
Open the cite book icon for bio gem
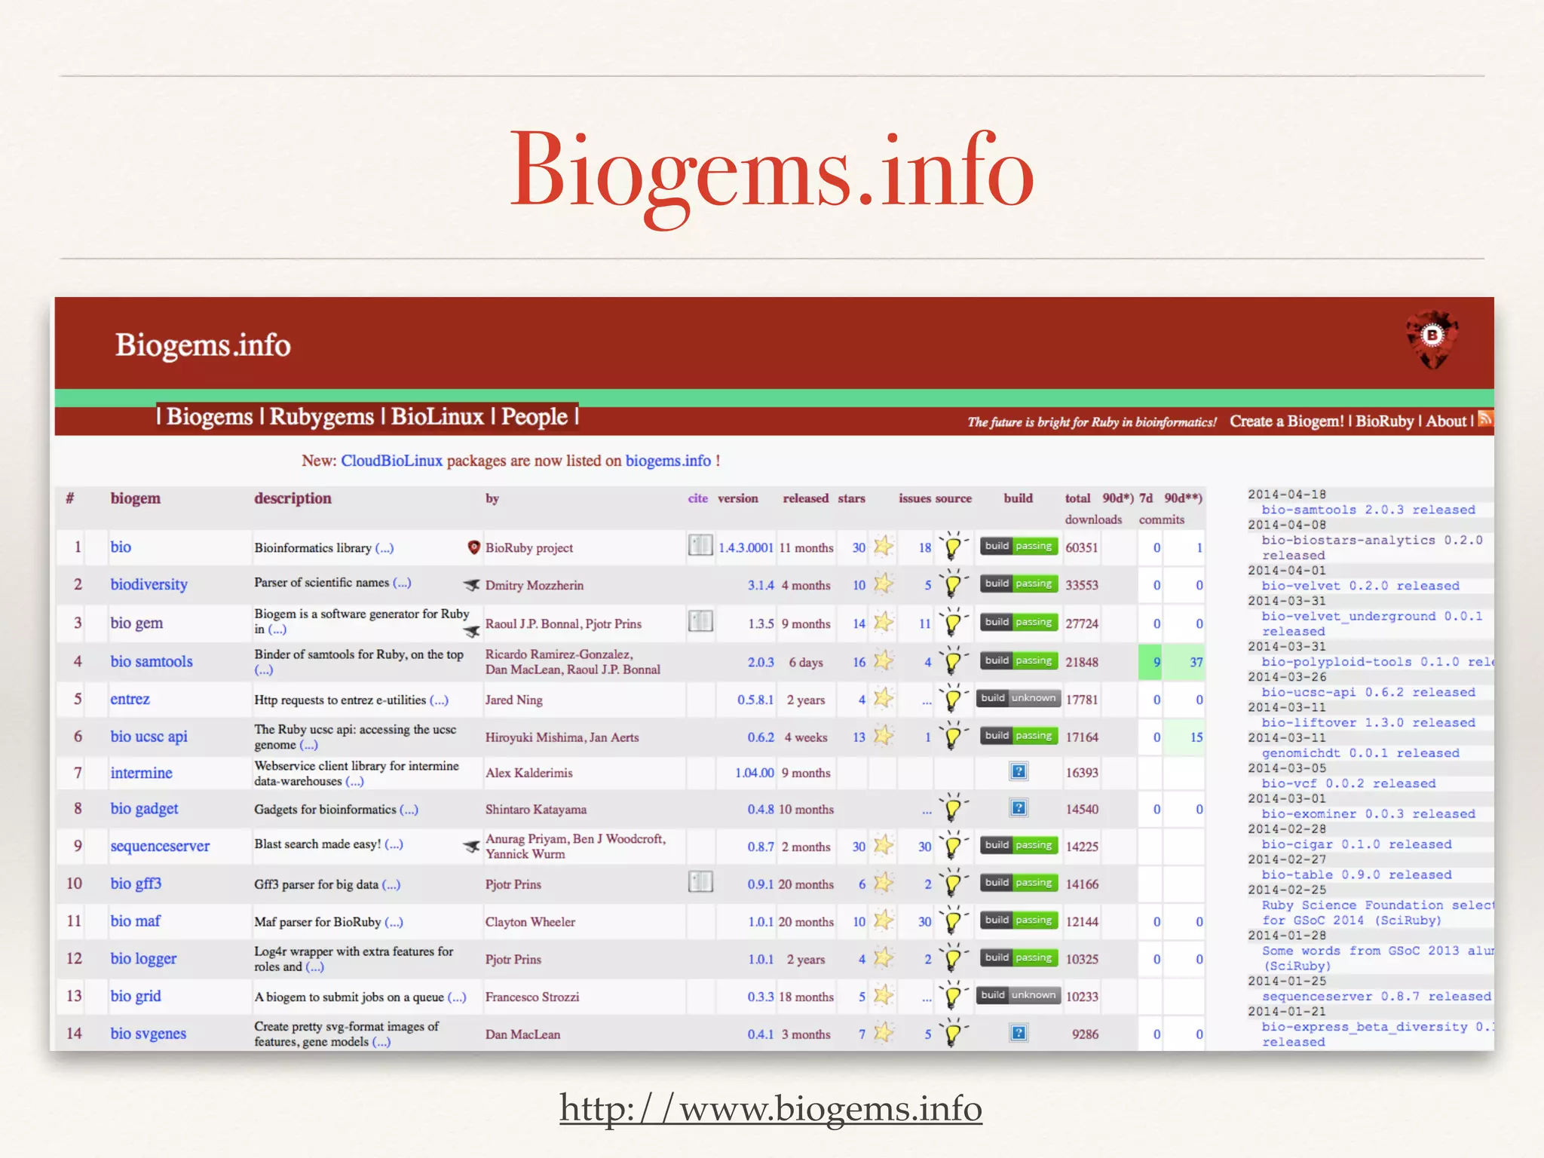(x=700, y=621)
